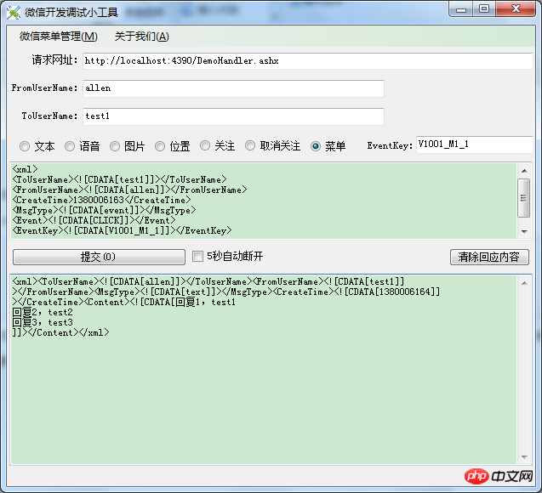Viewport: 542px width, 493px height.
Task: Click the FromUserName field containing allen
Action: (233, 88)
